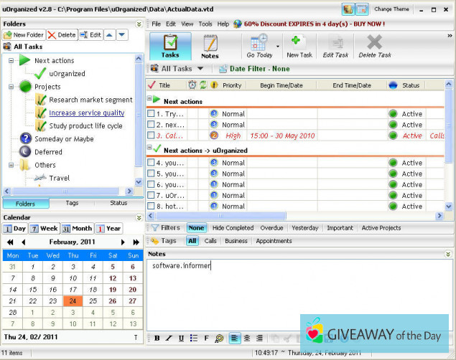Image resolution: width=456 pixels, height=360 pixels.
Task: Select February 24 in the calendar
Action: (73, 301)
